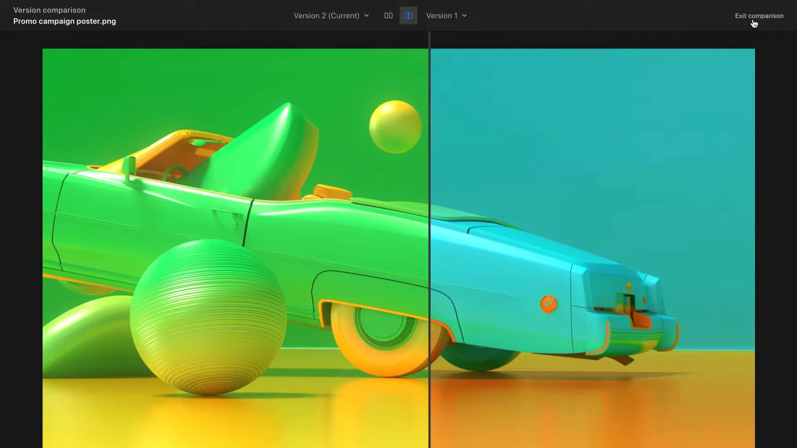Select the split slider comparison view icon
The height and width of the screenshot is (448, 797).
point(408,16)
